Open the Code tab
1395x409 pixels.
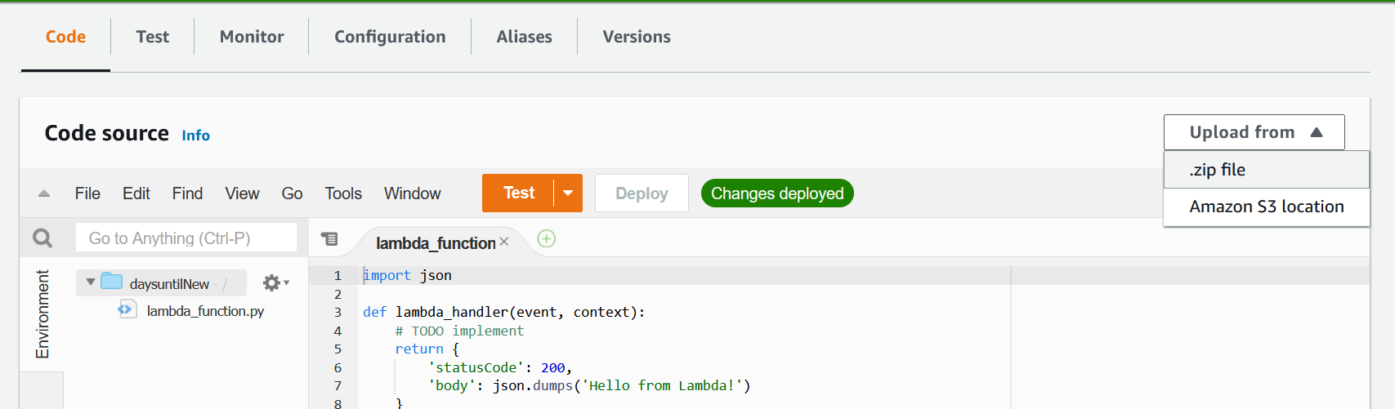(x=65, y=37)
